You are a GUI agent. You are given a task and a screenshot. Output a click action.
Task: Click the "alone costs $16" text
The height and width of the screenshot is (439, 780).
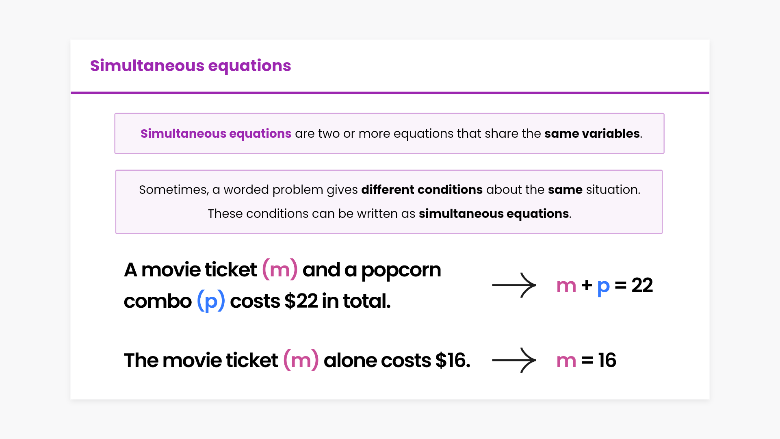[x=396, y=361]
